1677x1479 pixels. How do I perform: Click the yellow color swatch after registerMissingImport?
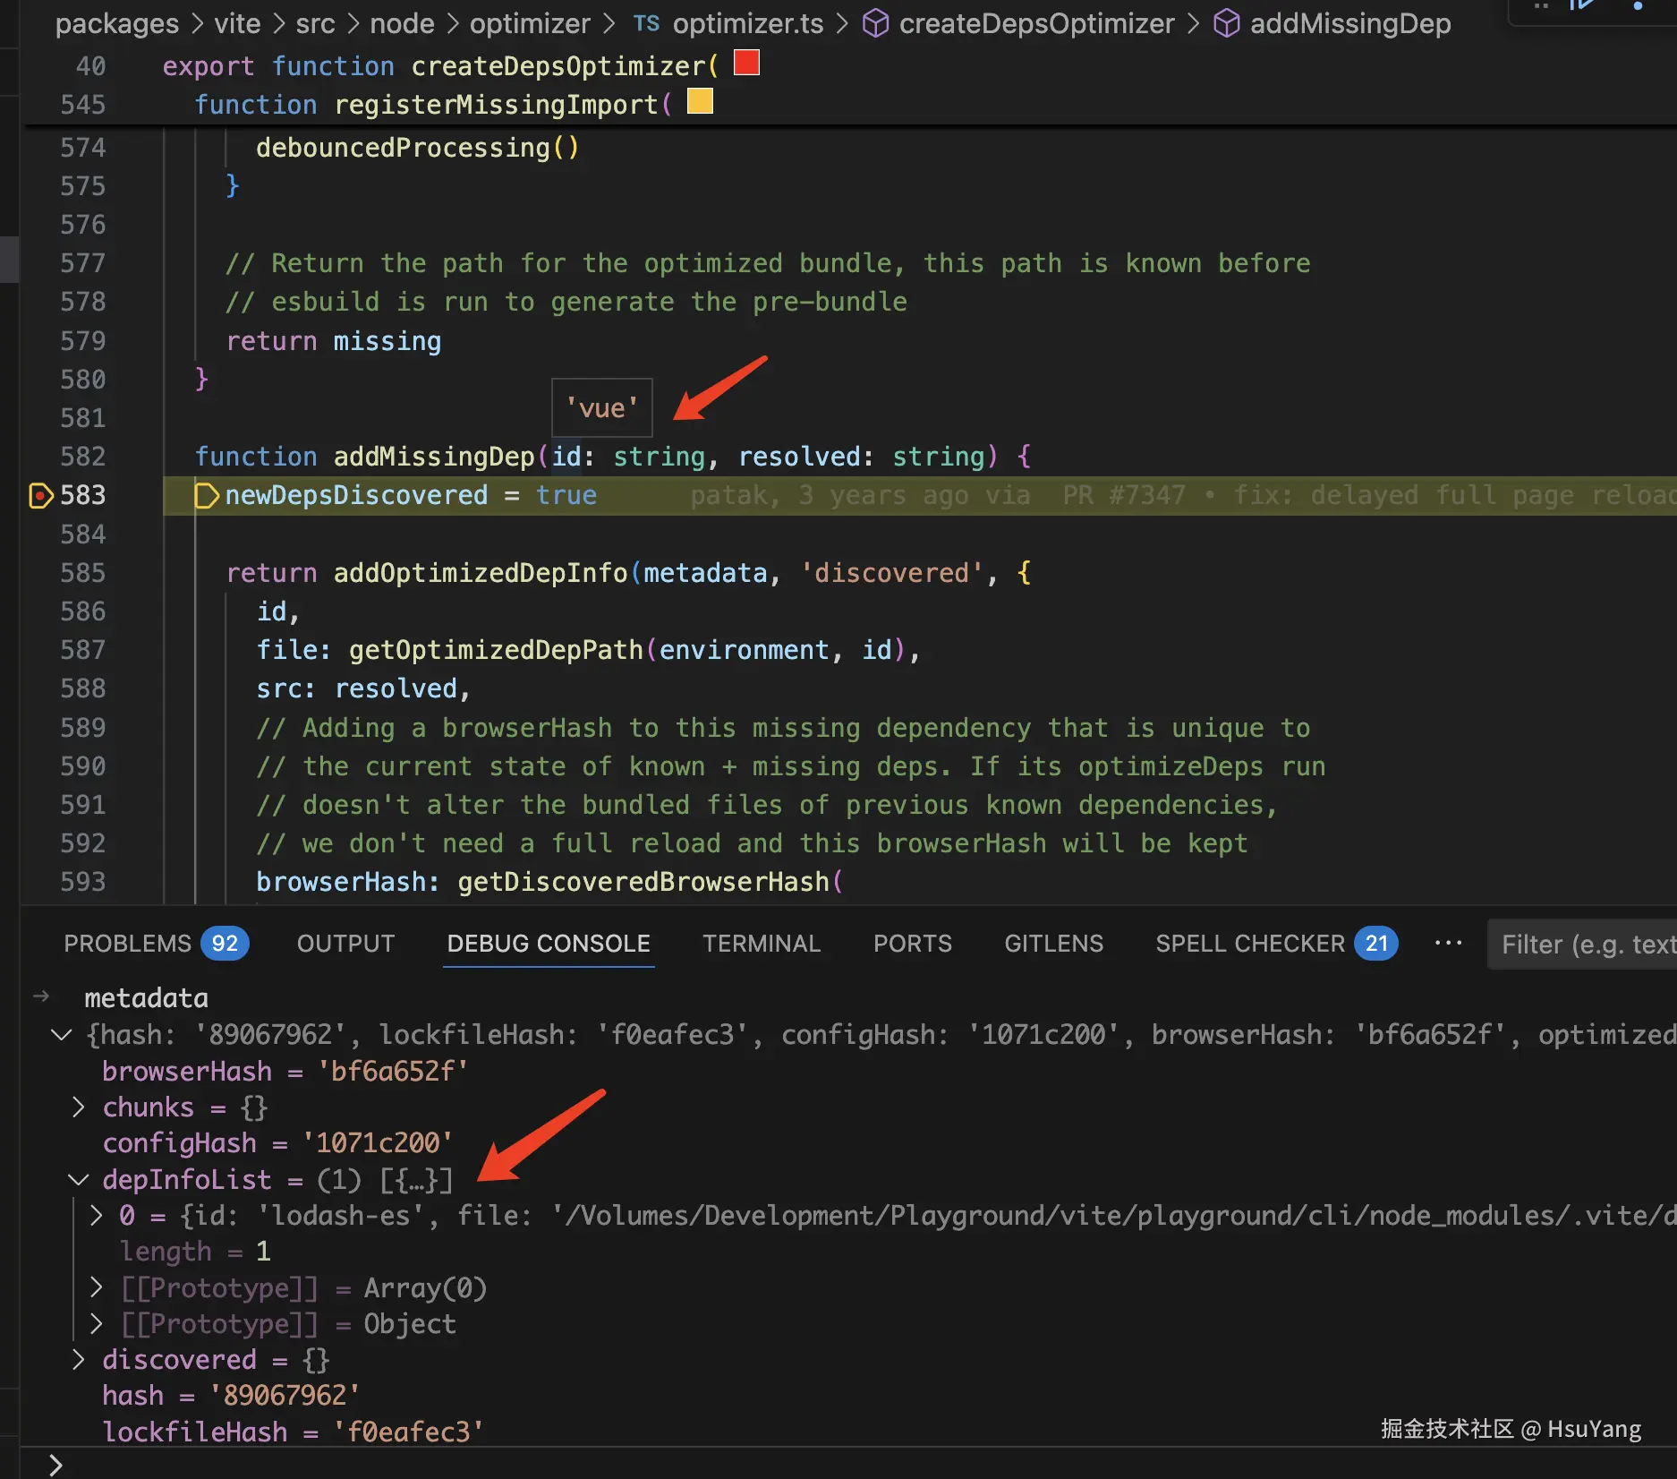700,101
